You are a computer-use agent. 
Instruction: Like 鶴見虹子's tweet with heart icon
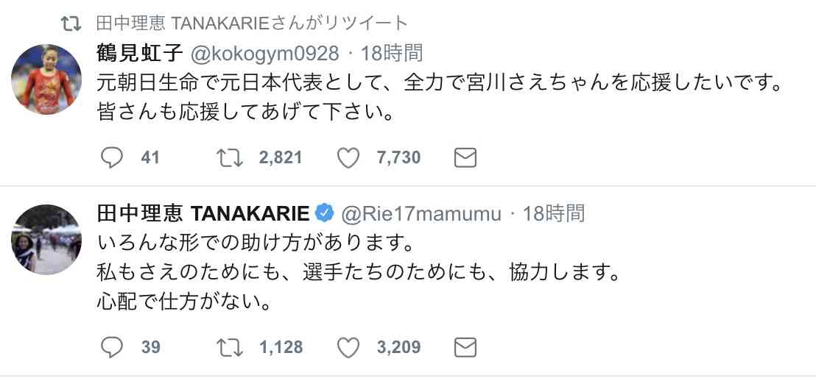tap(348, 157)
